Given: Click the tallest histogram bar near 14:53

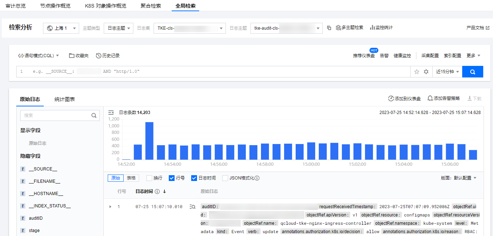Looking at the screenshot, I should click(149, 141).
